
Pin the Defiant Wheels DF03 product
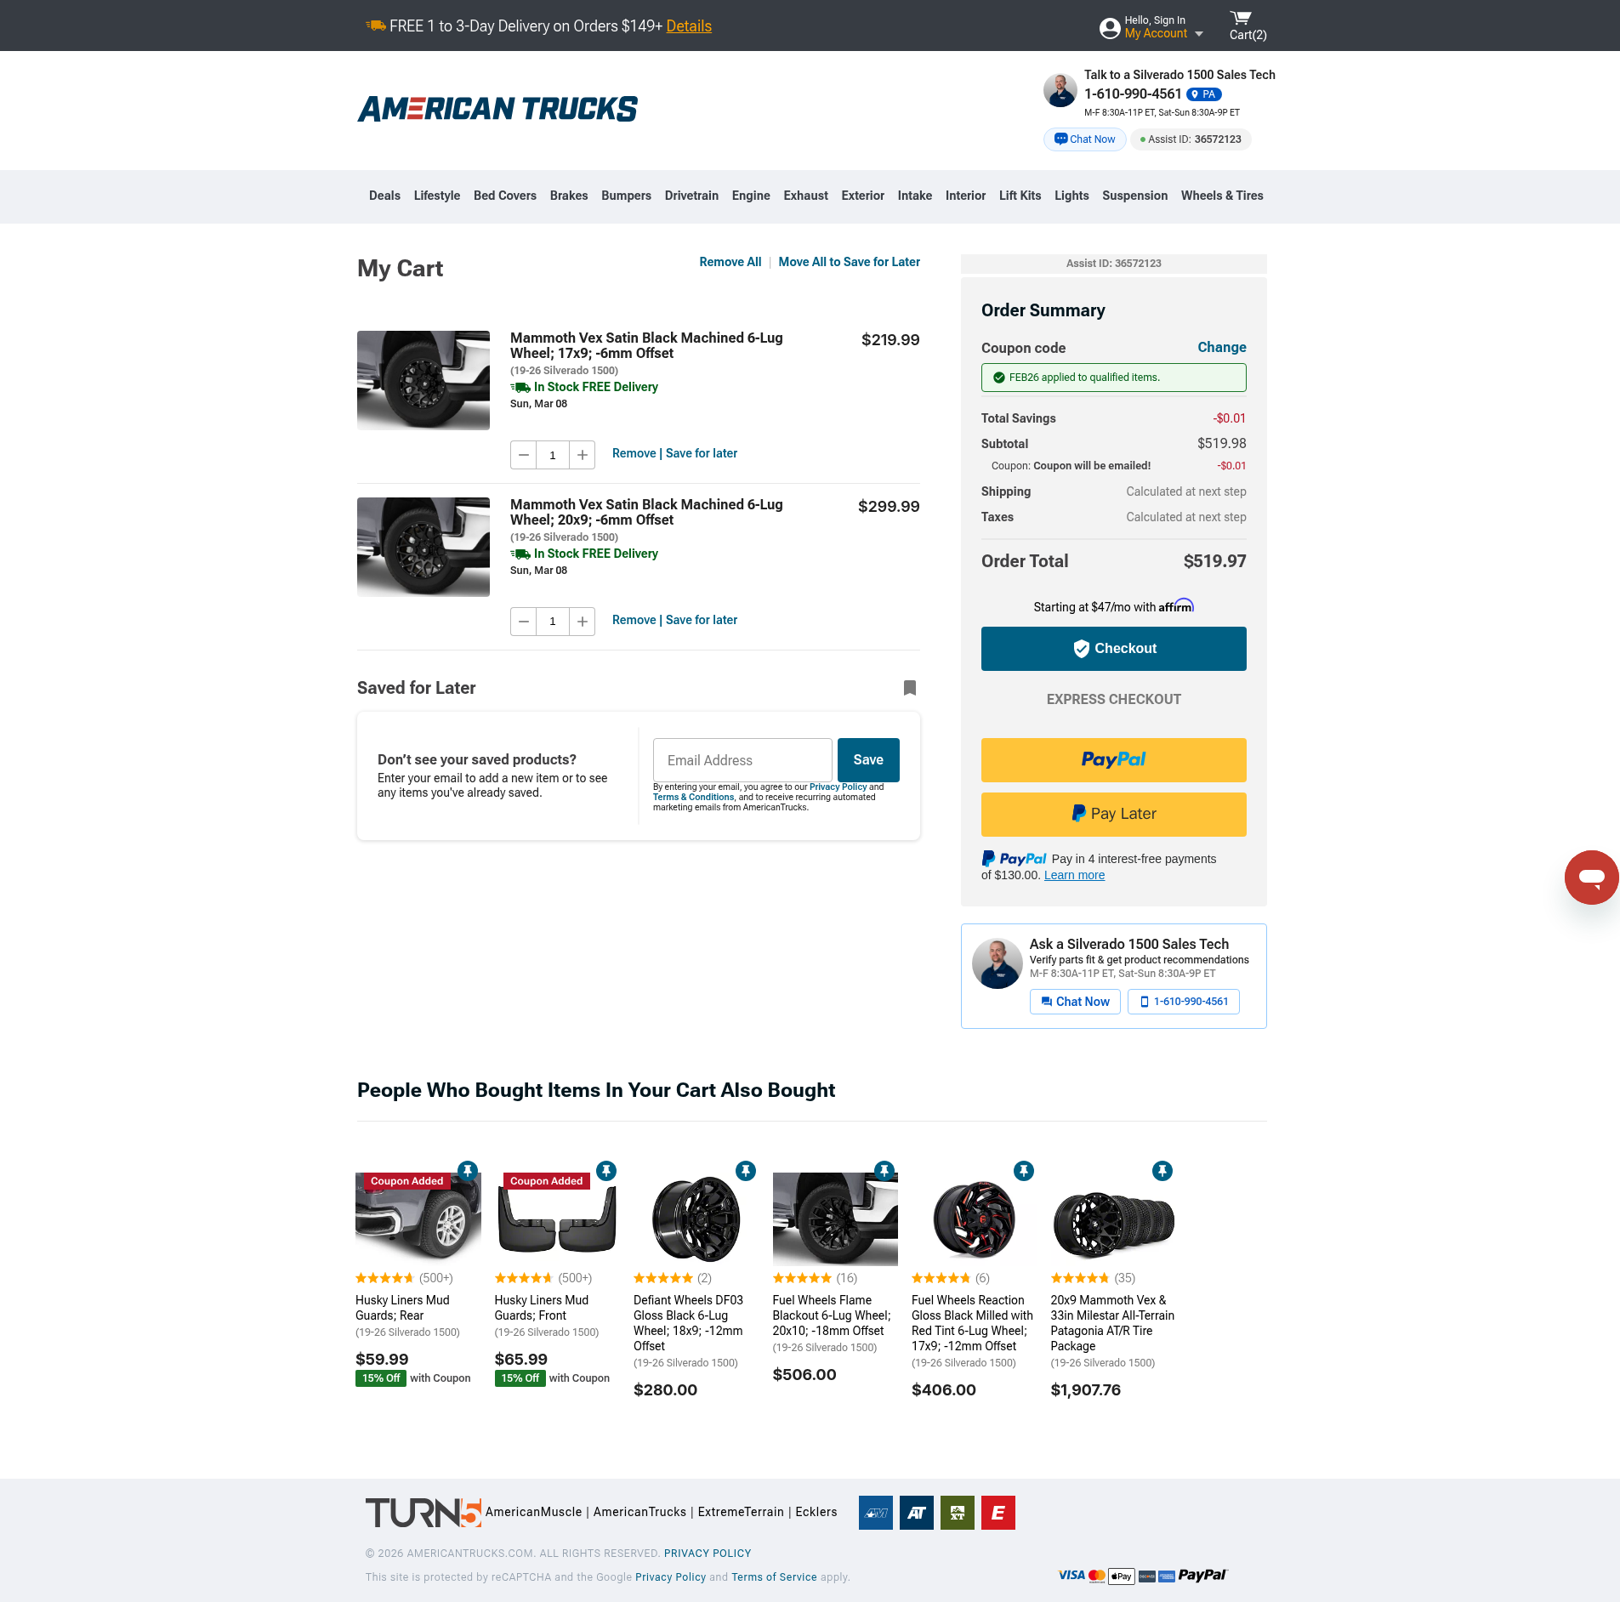[x=745, y=1171]
